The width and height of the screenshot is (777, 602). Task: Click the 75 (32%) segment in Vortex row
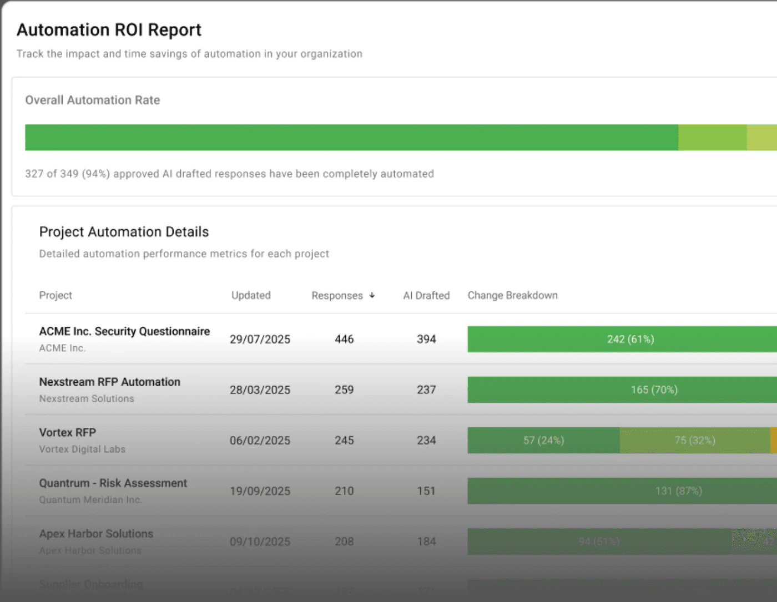(694, 440)
